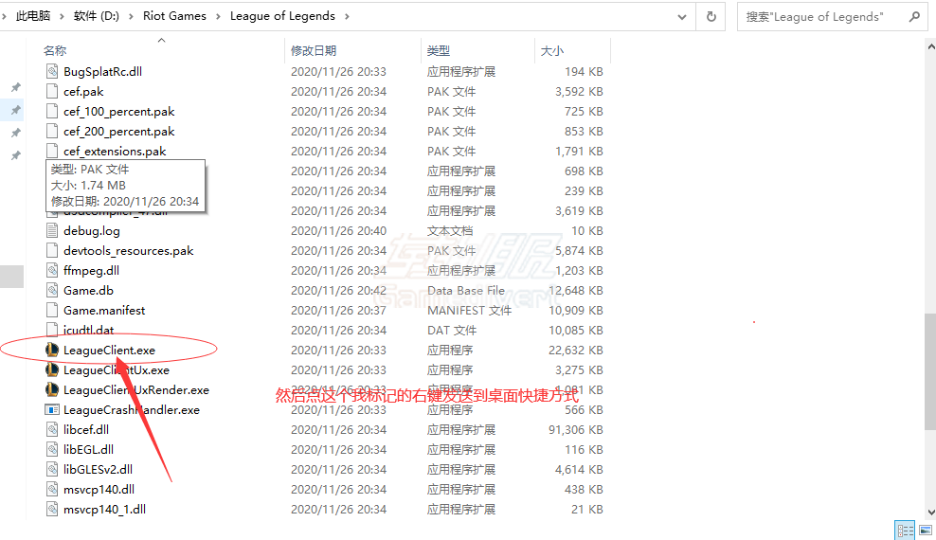
Task: Click the libcef.dll file icon
Action: pyautogui.click(x=52, y=429)
